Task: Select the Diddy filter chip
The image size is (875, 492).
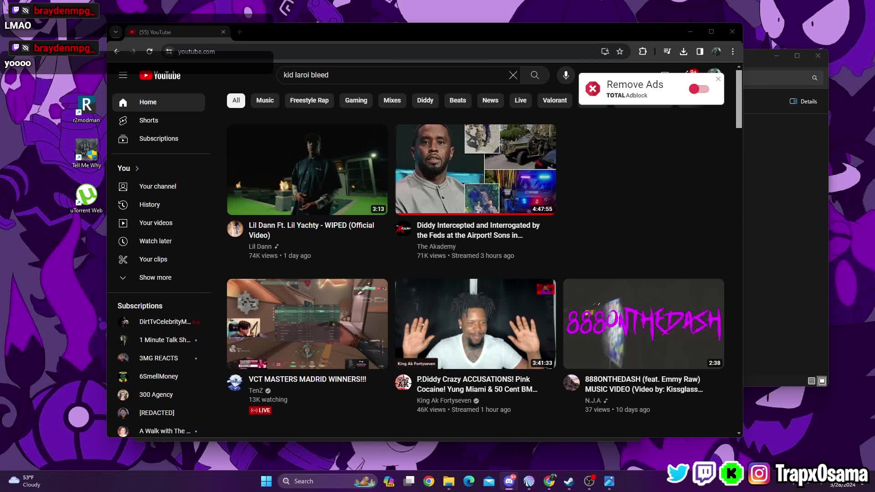Action: [x=425, y=101]
